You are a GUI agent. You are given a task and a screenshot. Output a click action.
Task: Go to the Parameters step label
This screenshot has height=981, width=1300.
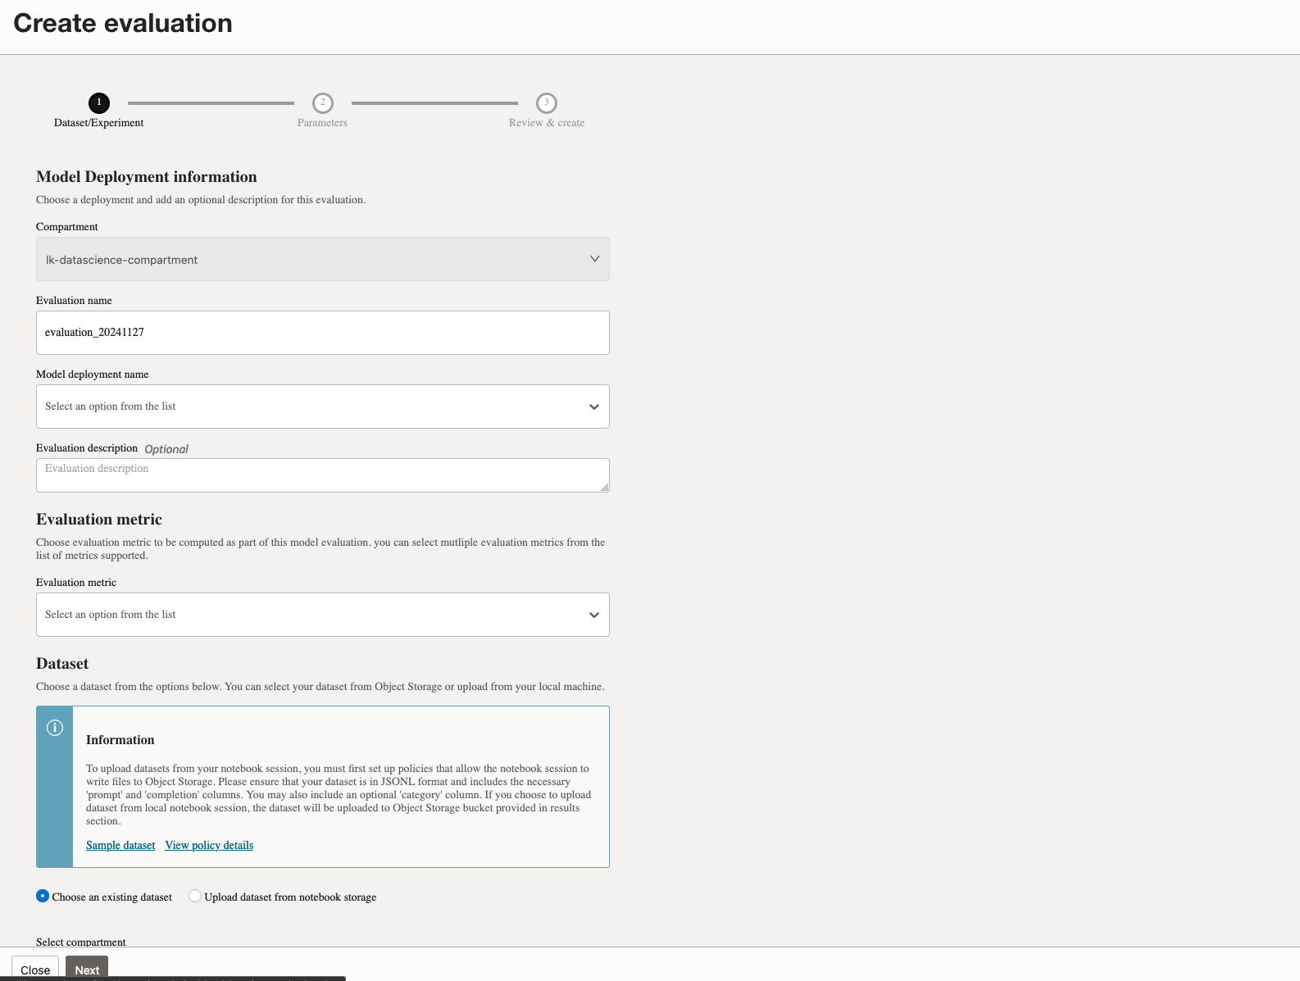coord(322,123)
